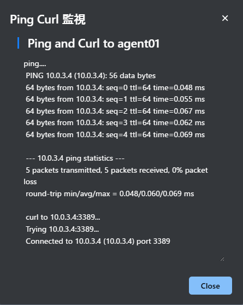Click the seq=0 time=0.048 ms line
Screen dimensions: 243x305
point(115,87)
